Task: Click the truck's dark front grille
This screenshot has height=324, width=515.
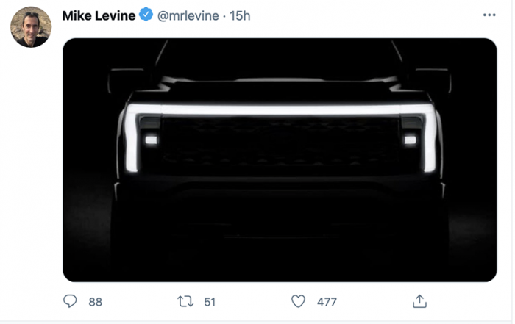Action: (x=280, y=147)
